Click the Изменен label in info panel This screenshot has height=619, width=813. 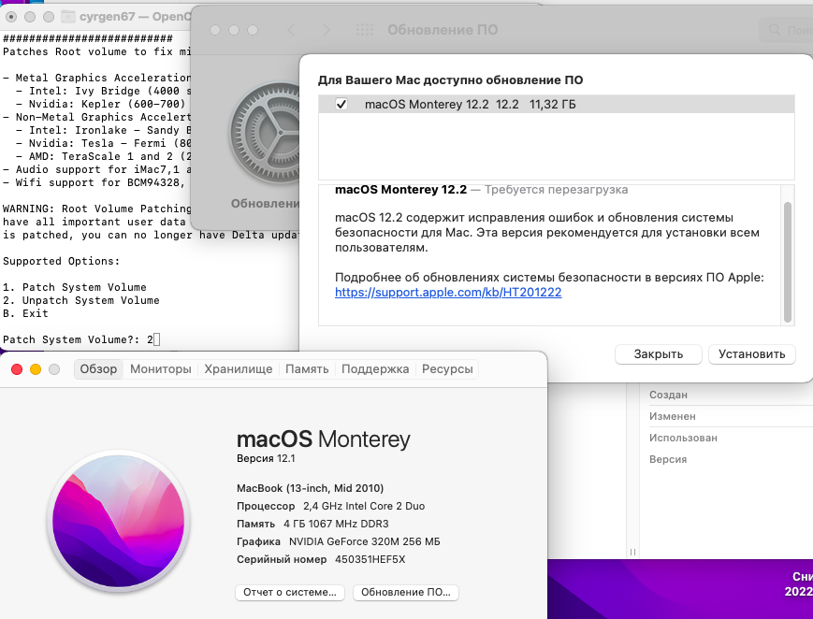673,416
